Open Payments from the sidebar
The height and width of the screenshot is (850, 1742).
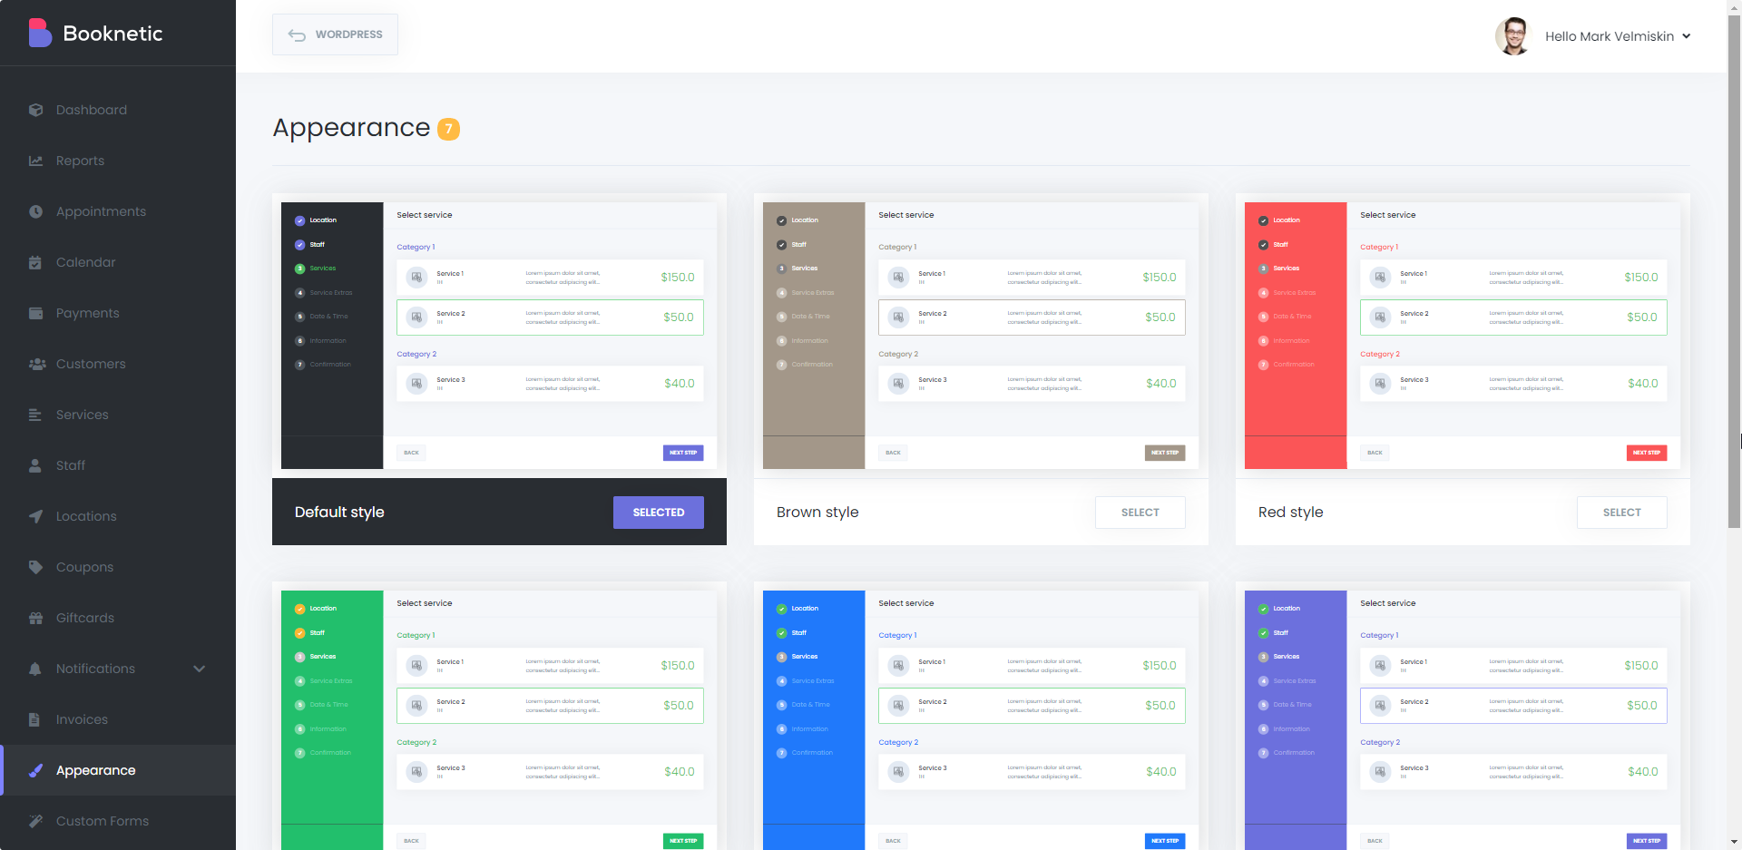[x=118, y=313]
